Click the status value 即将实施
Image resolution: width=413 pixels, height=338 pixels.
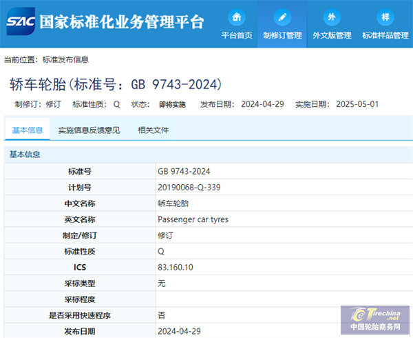172,104
